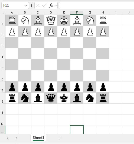134x144 pixels.
Task: Select column A header
Action: (12, 13)
